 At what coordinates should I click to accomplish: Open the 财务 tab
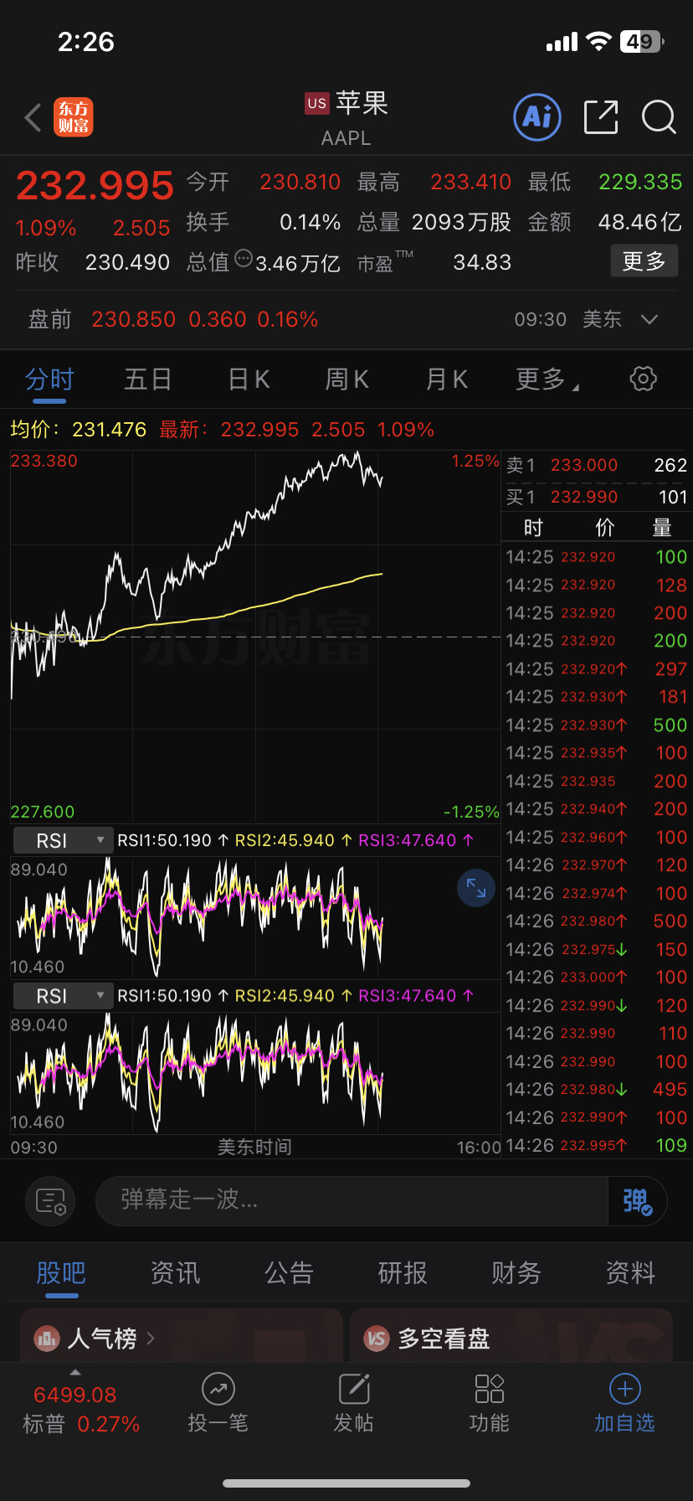(x=516, y=1273)
